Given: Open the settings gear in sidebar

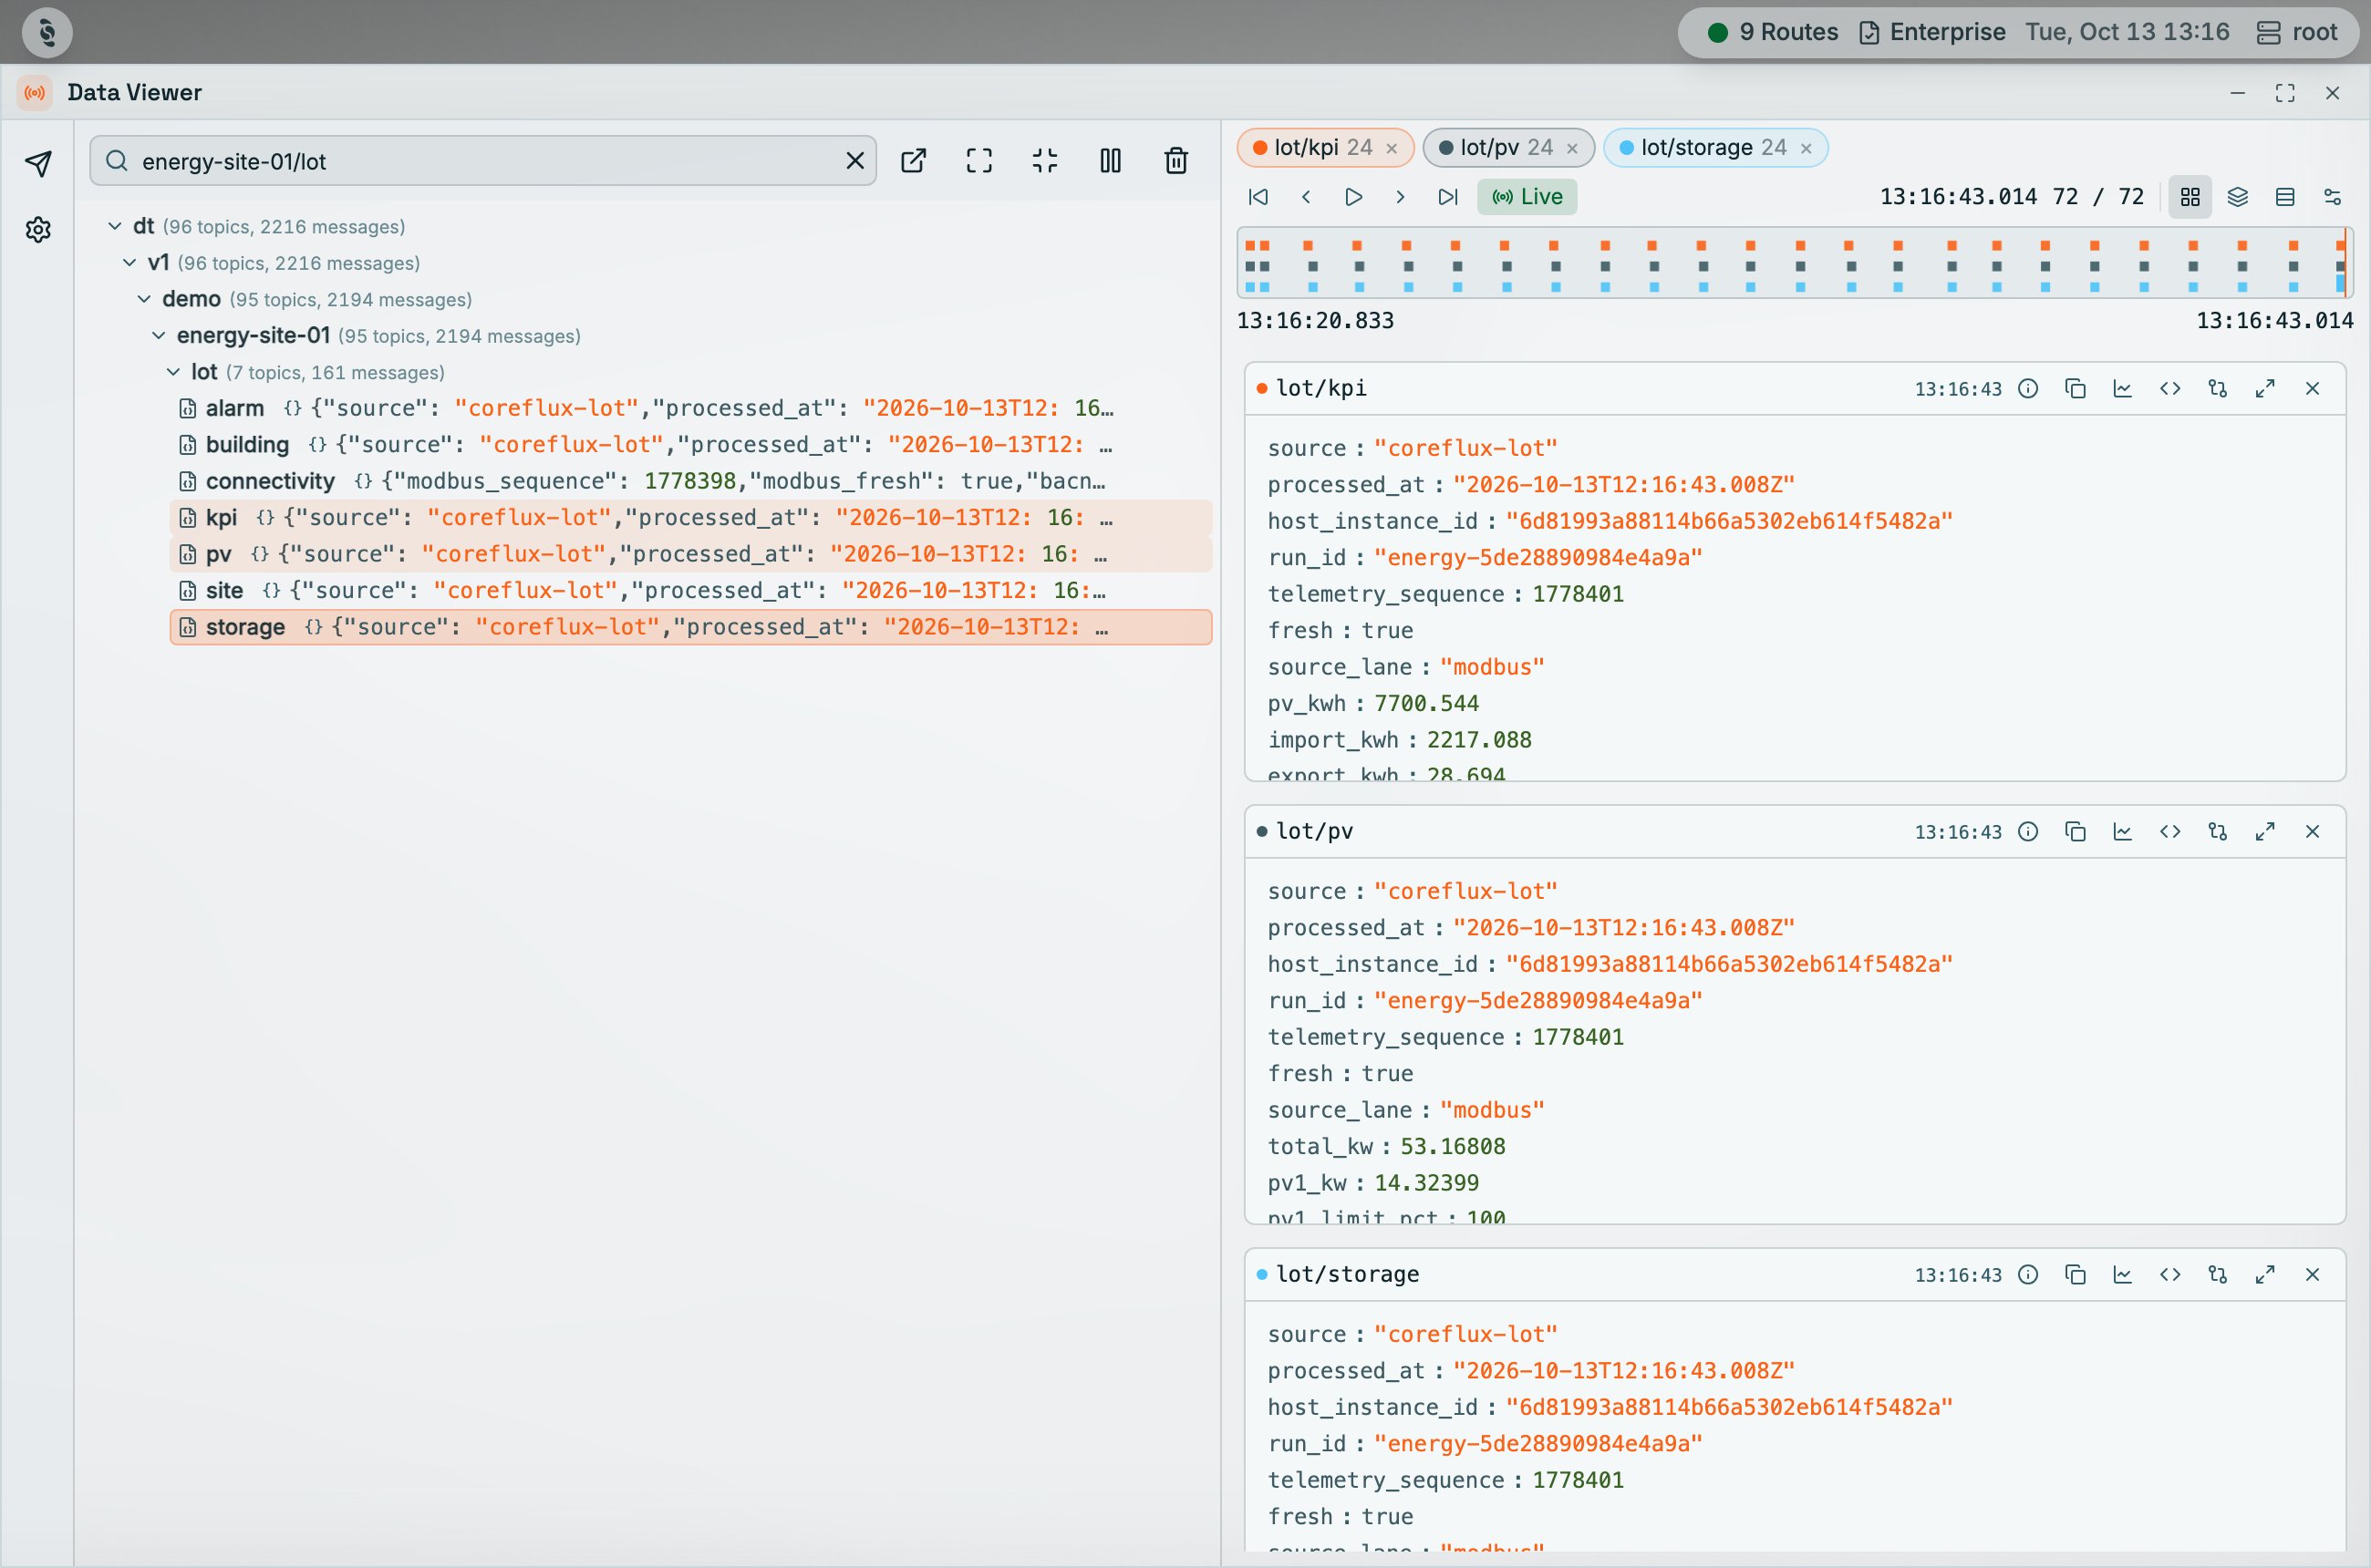Looking at the screenshot, I should click(38, 230).
